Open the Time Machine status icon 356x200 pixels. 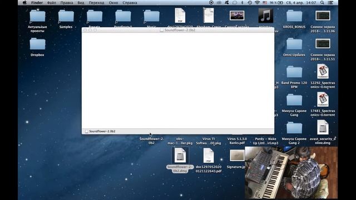250,3
